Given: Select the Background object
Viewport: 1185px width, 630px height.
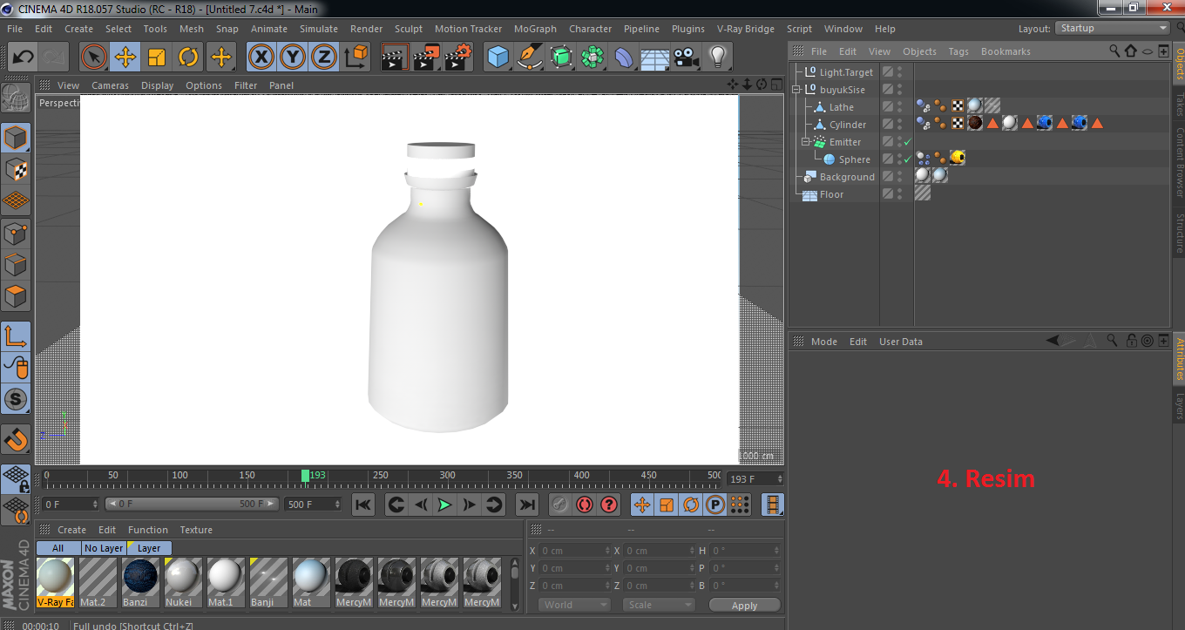Looking at the screenshot, I should (x=847, y=177).
